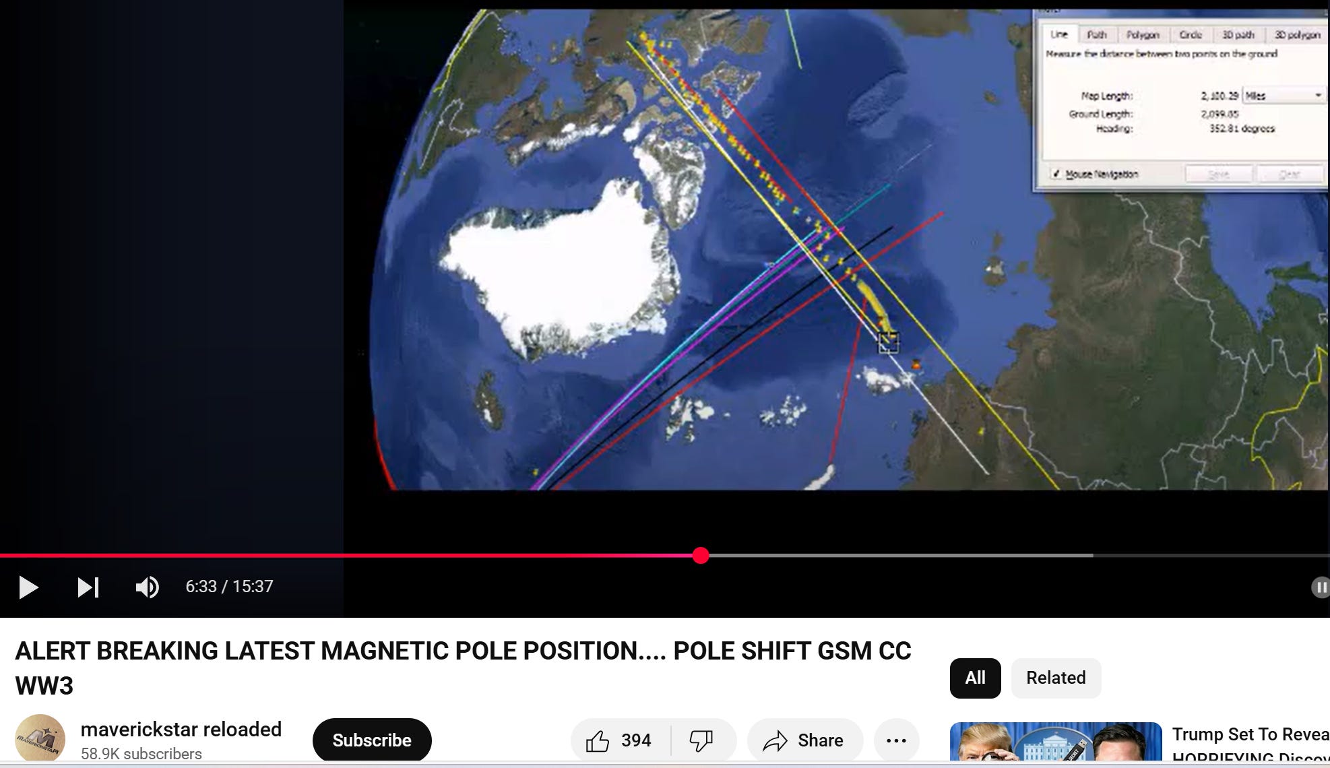Select the Circle ruler tab

coord(1191,34)
